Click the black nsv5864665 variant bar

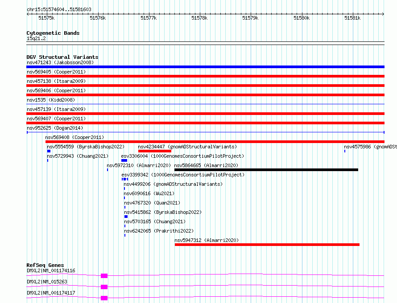(x=266, y=170)
